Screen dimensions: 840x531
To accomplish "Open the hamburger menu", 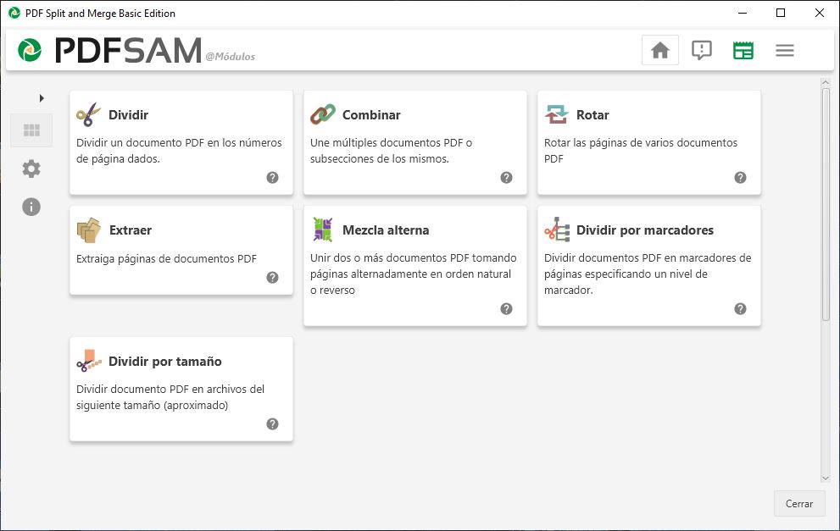I will point(784,50).
